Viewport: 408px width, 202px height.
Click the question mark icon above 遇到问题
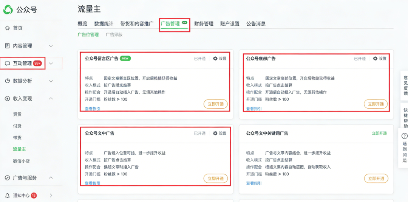[x=404, y=136]
